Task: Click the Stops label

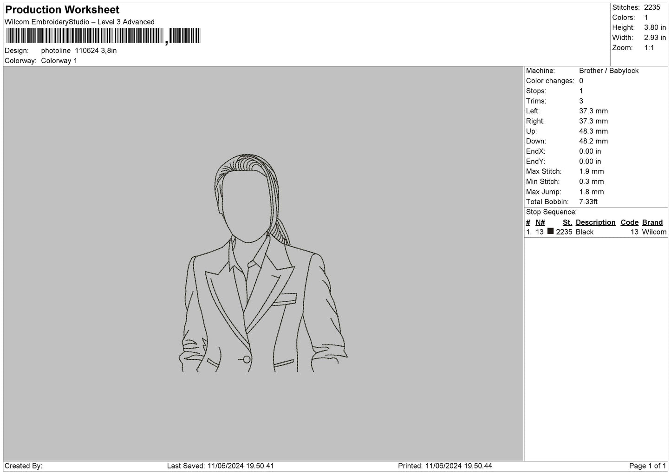Action: pyautogui.click(x=536, y=91)
